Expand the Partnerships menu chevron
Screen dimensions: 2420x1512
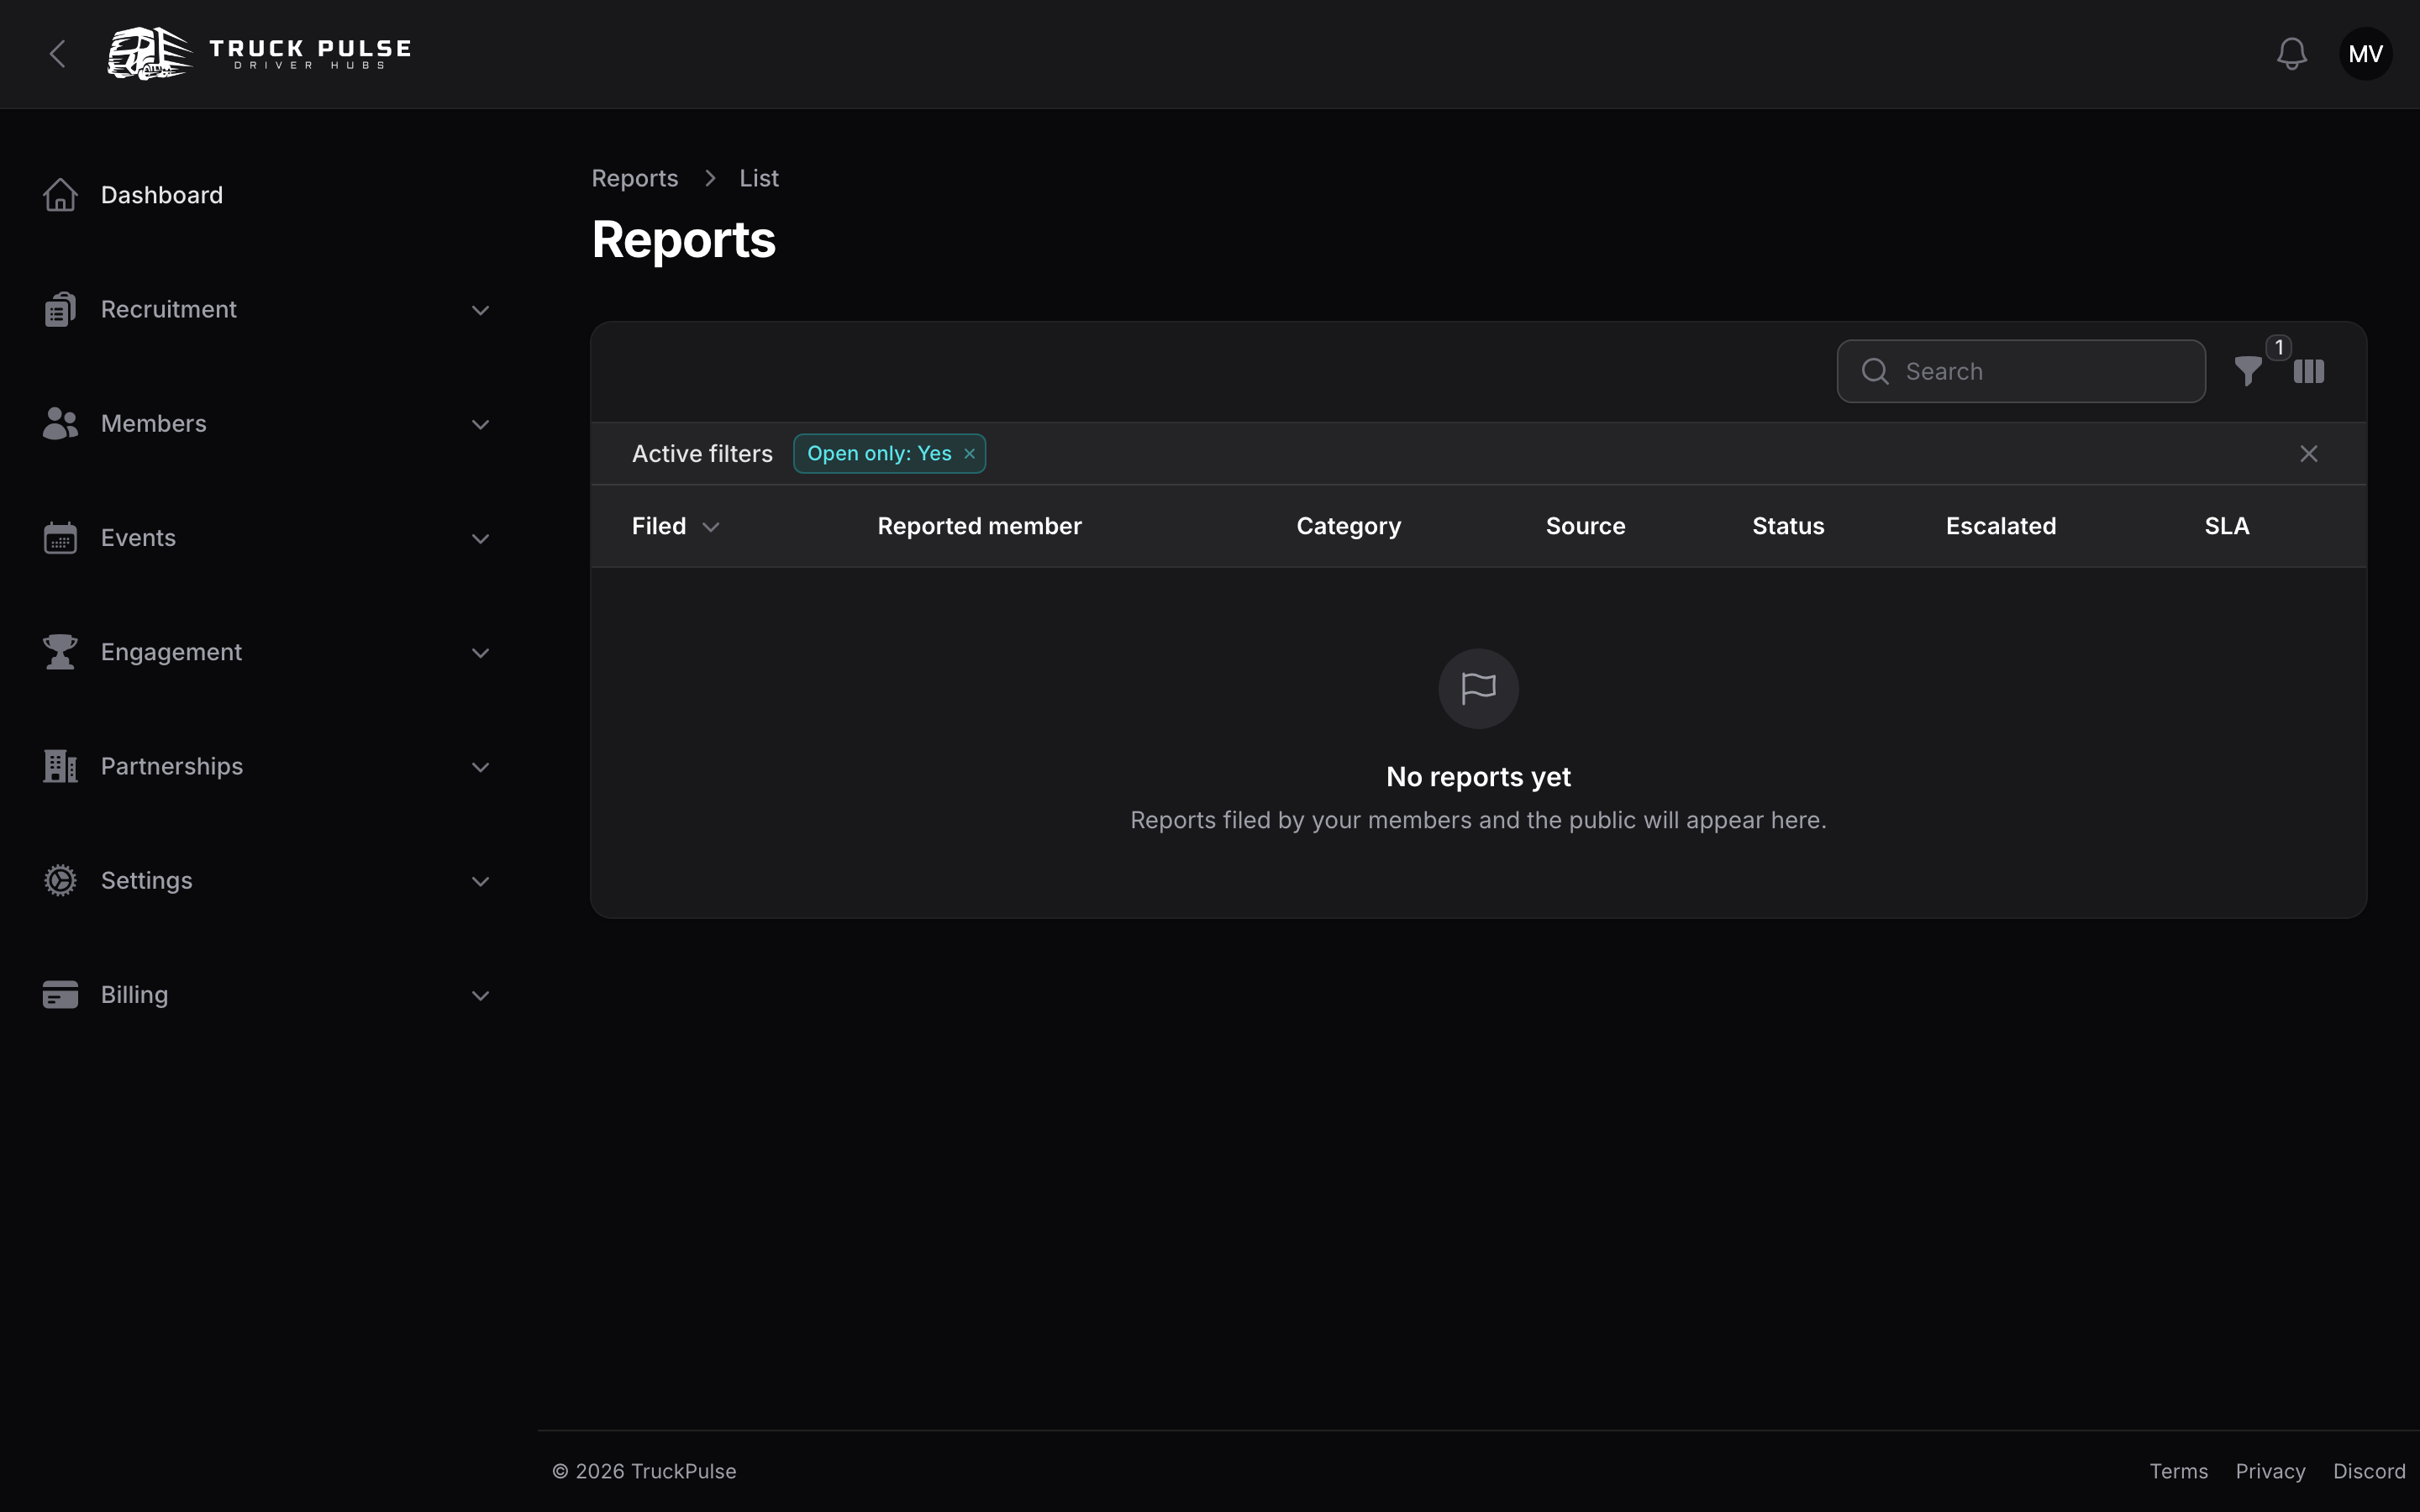(x=480, y=767)
